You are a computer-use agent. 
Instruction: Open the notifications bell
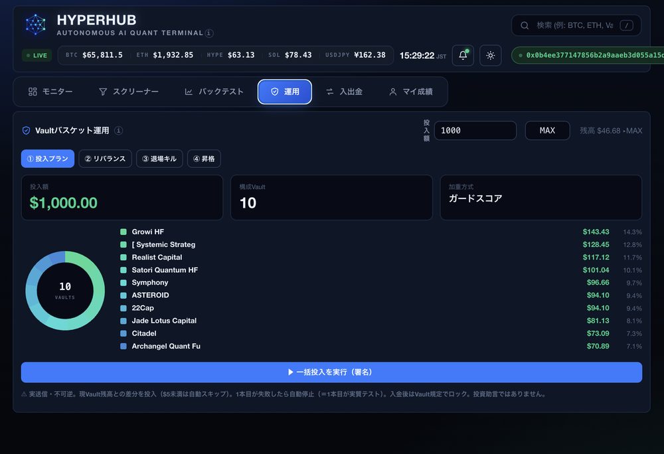point(463,56)
